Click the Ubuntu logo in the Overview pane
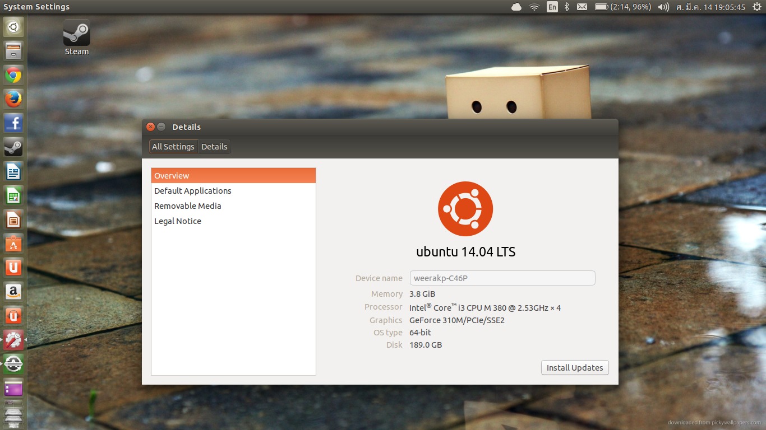The image size is (766, 430). click(465, 209)
